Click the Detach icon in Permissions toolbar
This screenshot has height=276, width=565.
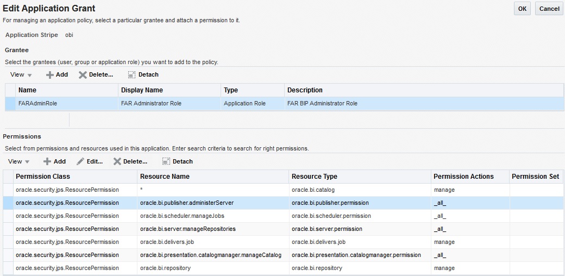click(166, 161)
